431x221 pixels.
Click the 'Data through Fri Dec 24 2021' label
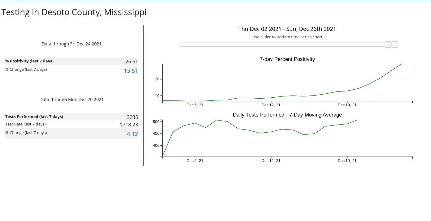point(72,44)
